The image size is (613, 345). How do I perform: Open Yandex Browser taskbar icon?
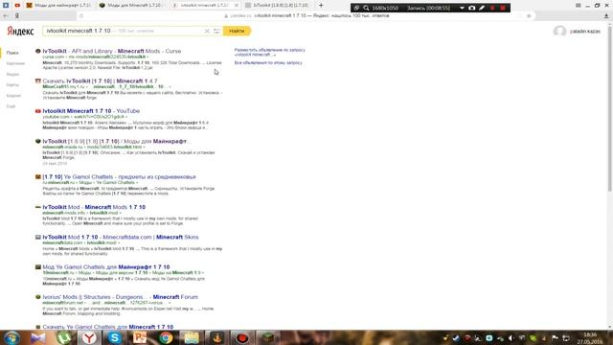tap(89, 337)
